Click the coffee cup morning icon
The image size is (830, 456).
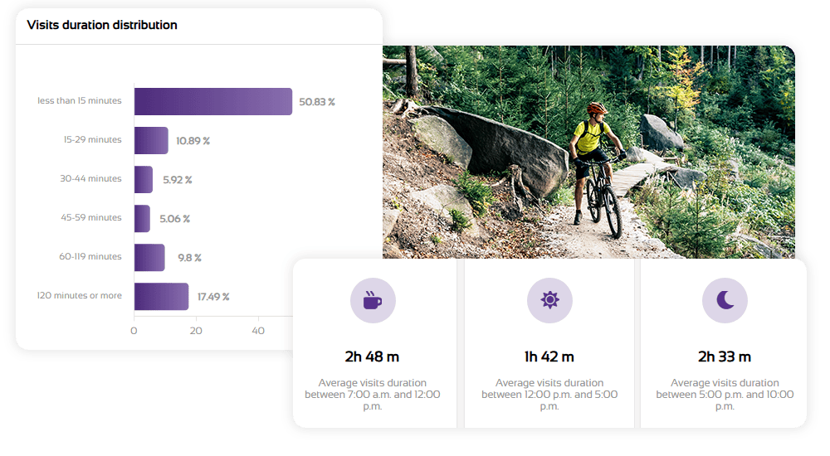click(373, 300)
